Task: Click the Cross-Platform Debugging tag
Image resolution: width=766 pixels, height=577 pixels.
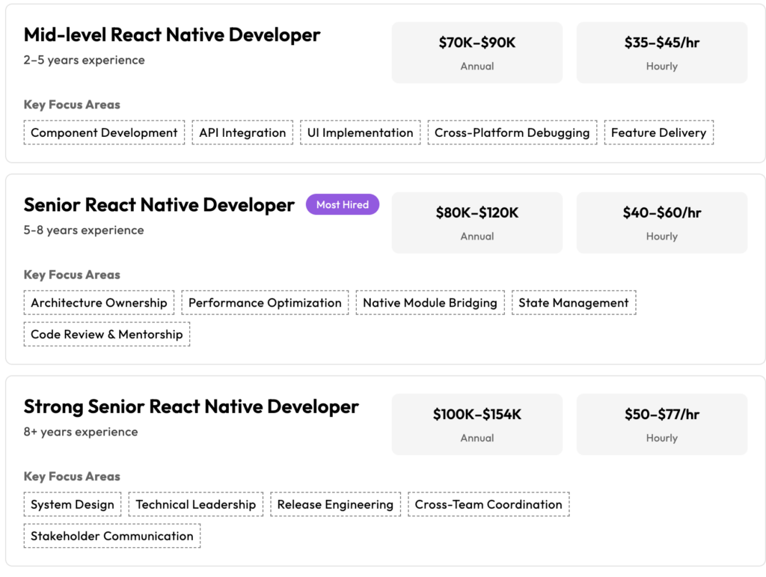Action: coord(512,132)
